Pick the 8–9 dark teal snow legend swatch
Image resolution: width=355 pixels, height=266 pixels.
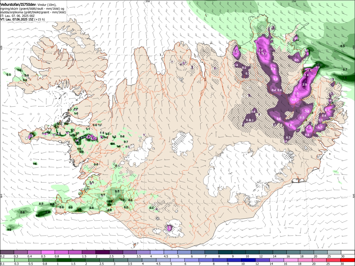225,252
